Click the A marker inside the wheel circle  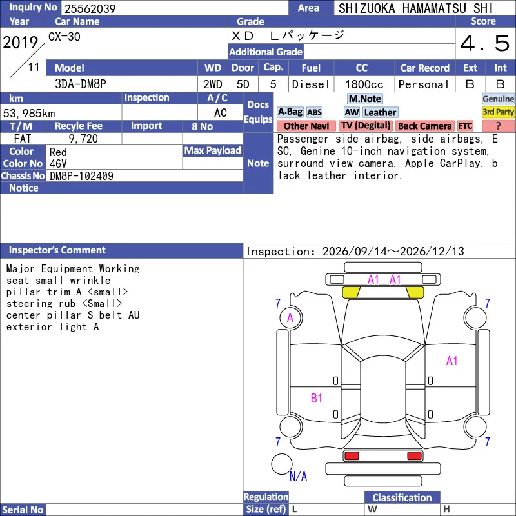coord(290,318)
